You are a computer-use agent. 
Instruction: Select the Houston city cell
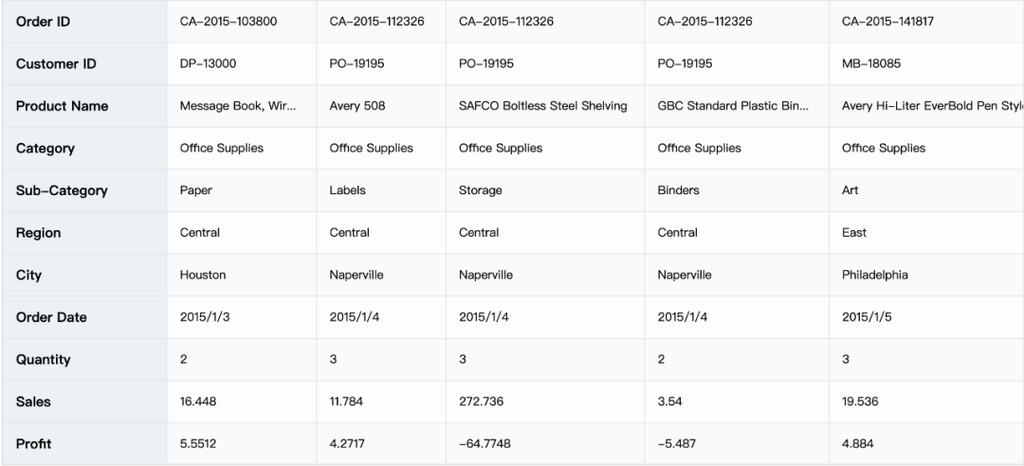coord(203,276)
